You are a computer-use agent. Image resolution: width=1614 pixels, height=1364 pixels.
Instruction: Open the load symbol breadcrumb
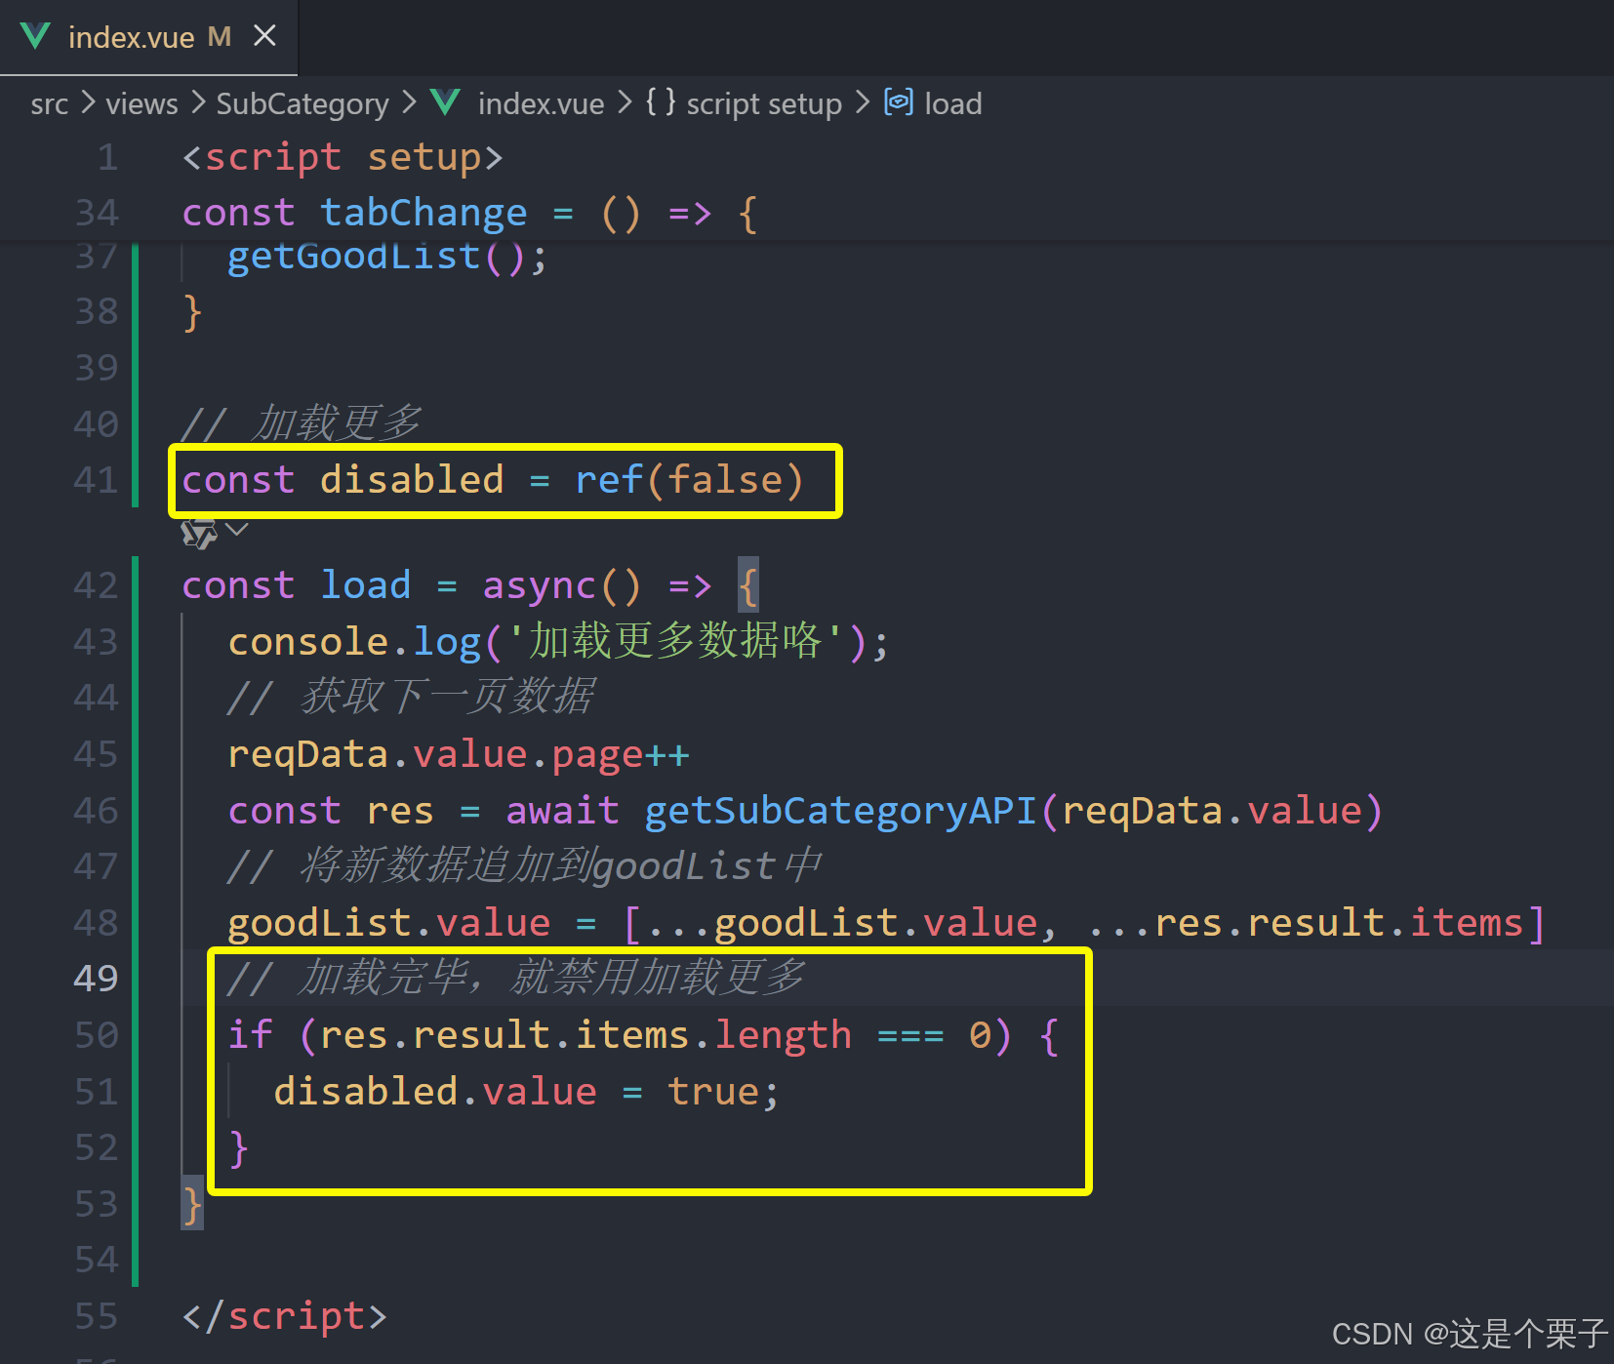coord(953,103)
